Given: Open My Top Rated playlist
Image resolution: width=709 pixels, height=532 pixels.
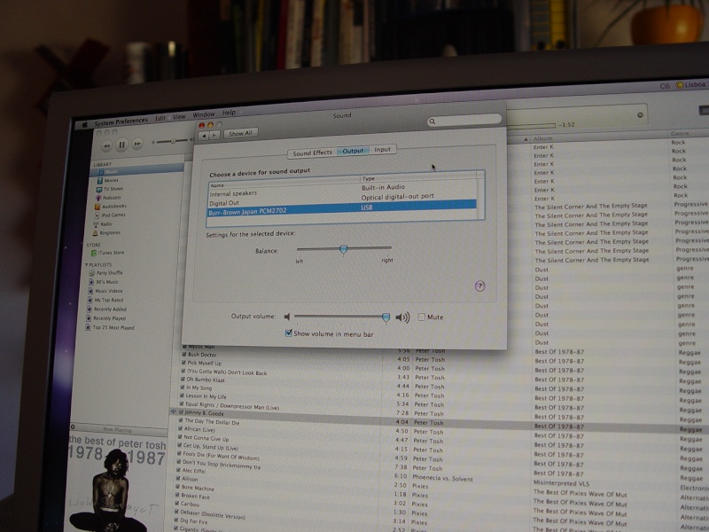Looking at the screenshot, I should (x=108, y=300).
